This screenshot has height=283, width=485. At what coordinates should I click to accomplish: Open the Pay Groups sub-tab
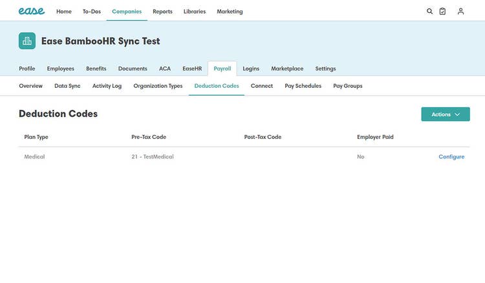pos(348,86)
